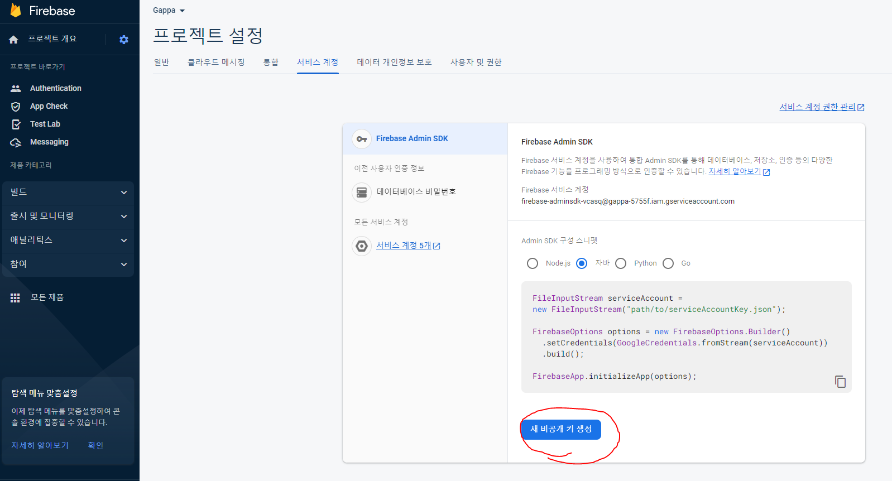The height and width of the screenshot is (481, 892).
Task: Switch to the 사용자 및 권한 tab
Action: pyautogui.click(x=476, y=62)
